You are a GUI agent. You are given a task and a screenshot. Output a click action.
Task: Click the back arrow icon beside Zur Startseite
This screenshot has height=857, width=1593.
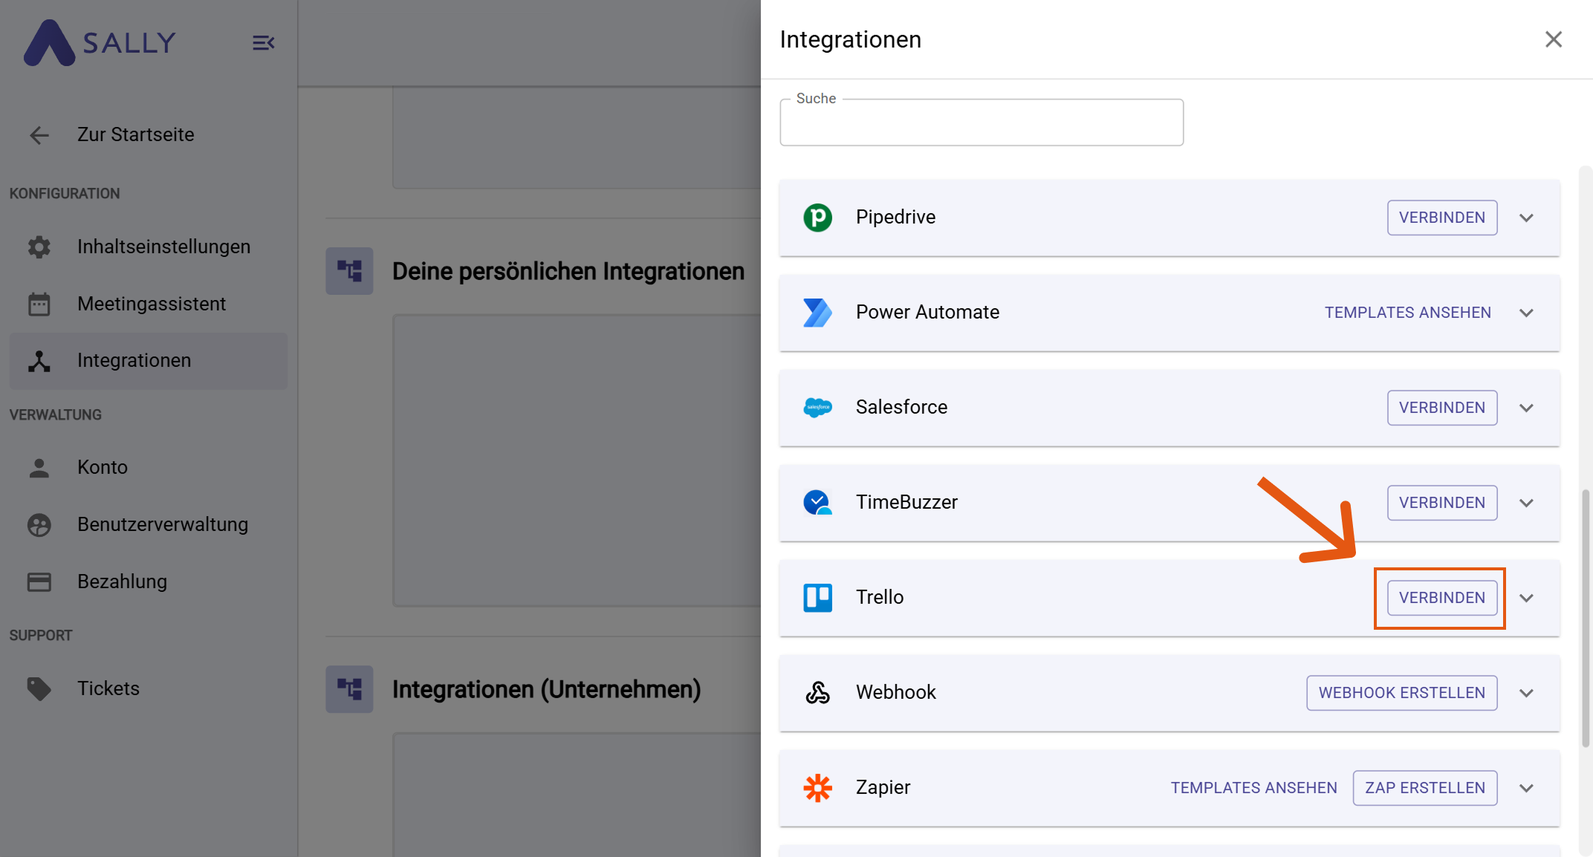pos(39,135)
